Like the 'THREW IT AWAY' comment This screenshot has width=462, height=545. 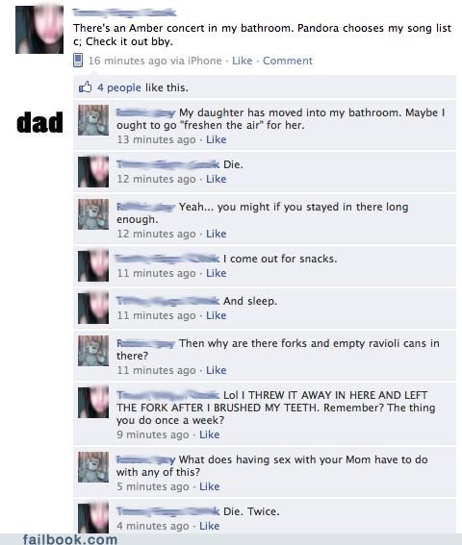(x=209, y=434)
